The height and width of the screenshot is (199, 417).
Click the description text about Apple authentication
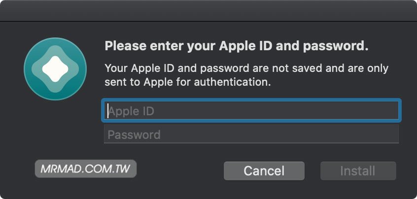[x=246, y=75]
